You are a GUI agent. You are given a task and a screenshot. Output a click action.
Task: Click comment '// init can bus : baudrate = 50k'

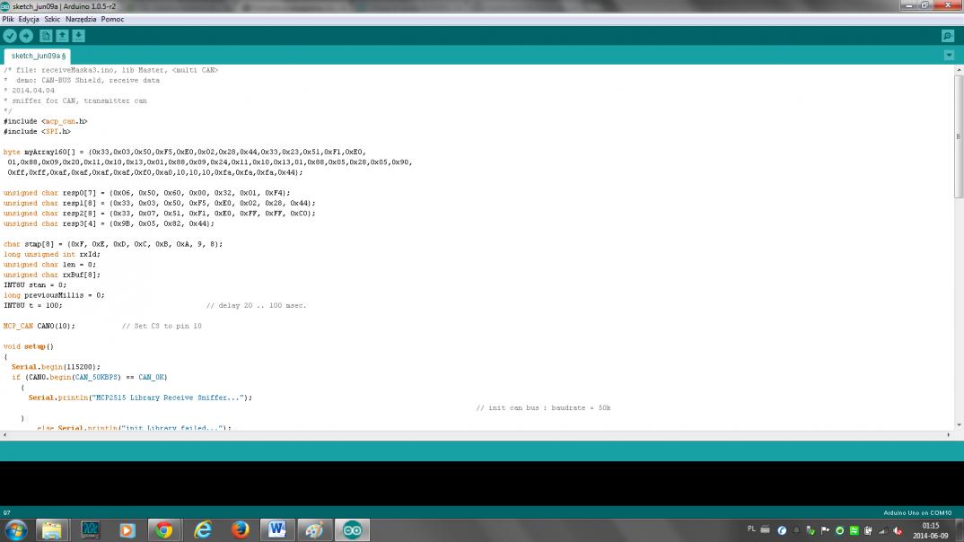[x=543, y=408]
